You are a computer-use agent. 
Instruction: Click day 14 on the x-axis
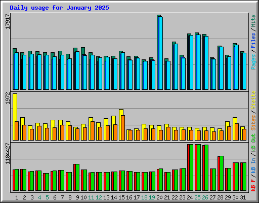tap(114, 197)
